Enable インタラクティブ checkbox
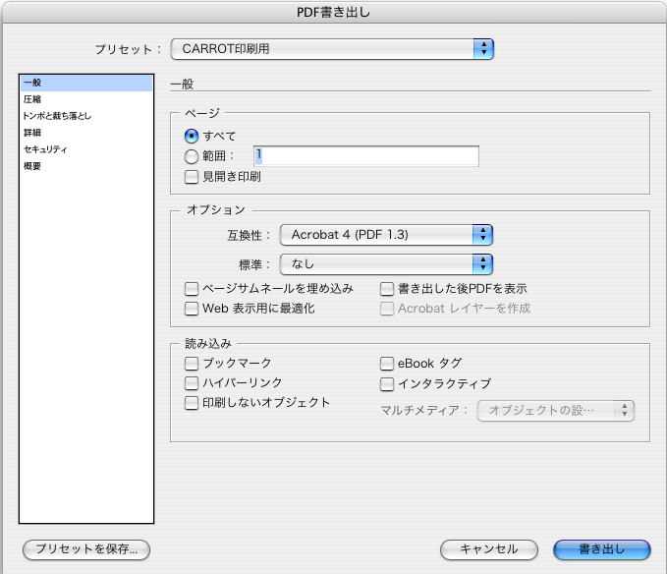 387,383
